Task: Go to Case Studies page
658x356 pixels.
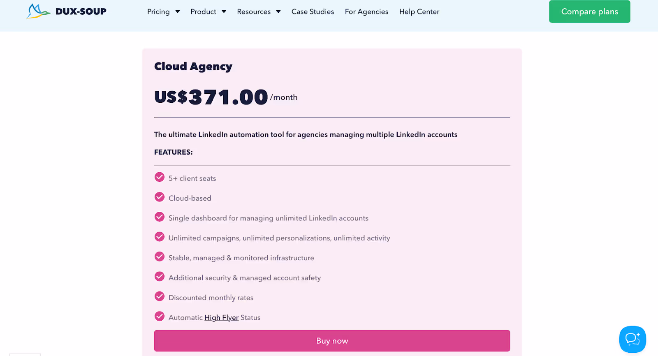Action: point(313,12)
